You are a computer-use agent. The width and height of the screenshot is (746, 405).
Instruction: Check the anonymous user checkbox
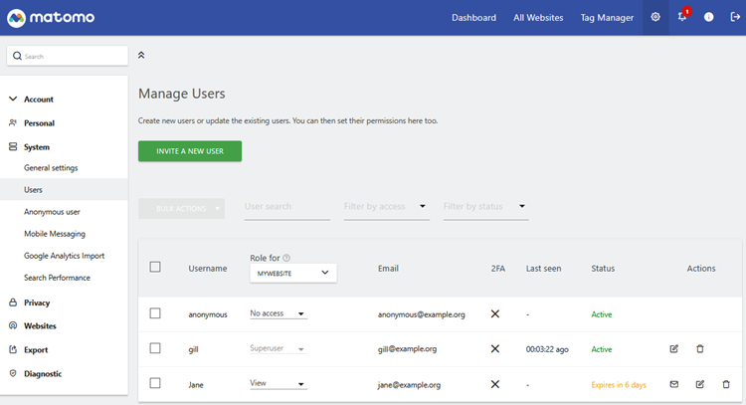tap(155, 313)
